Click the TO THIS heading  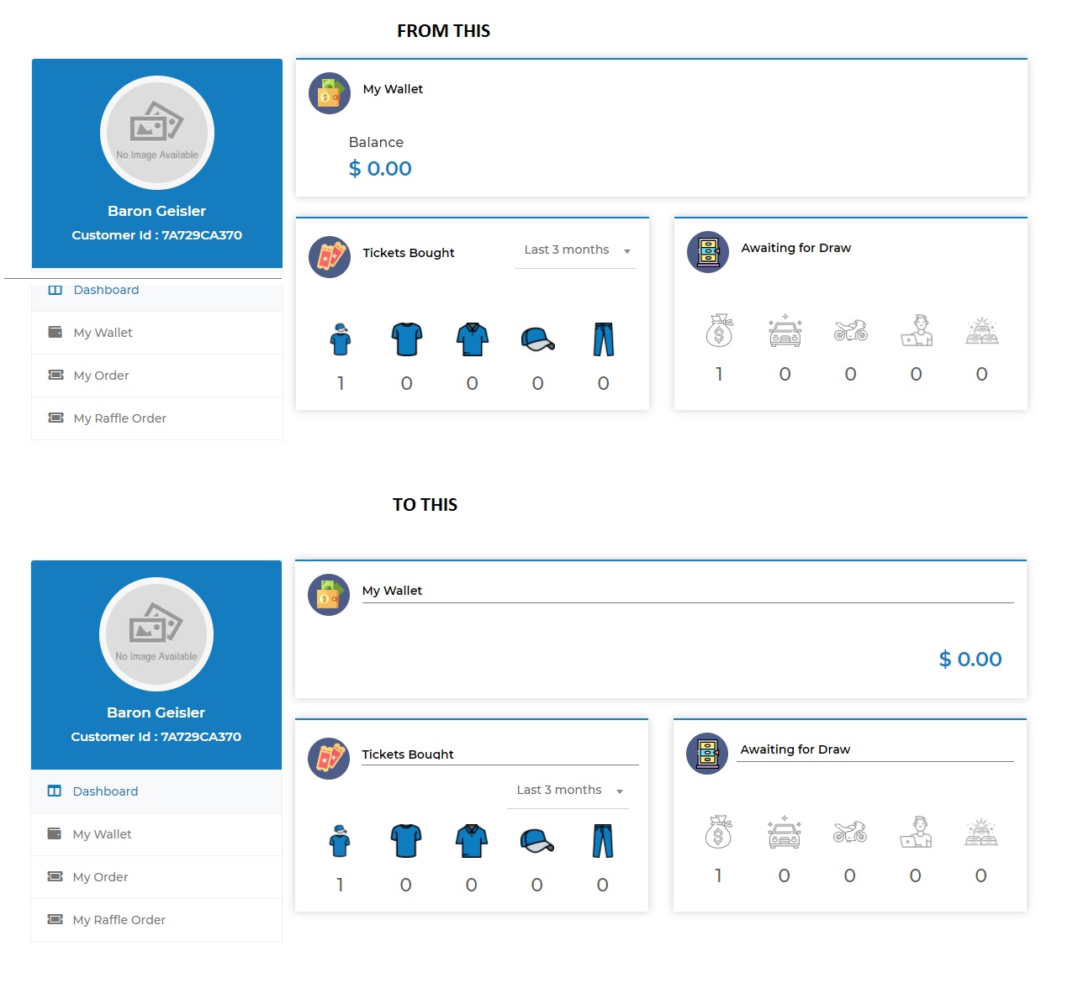[x=425, y=505]
